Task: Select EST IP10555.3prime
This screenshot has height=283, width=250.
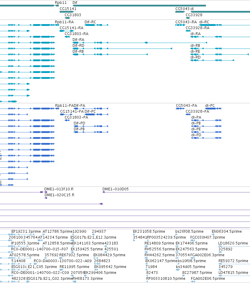Action: coord(25,243)
